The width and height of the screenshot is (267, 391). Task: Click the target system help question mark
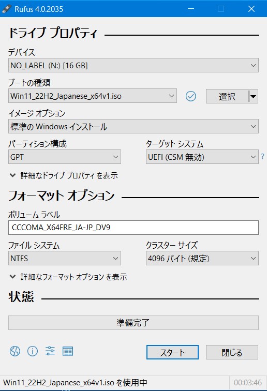coord(262,156)
